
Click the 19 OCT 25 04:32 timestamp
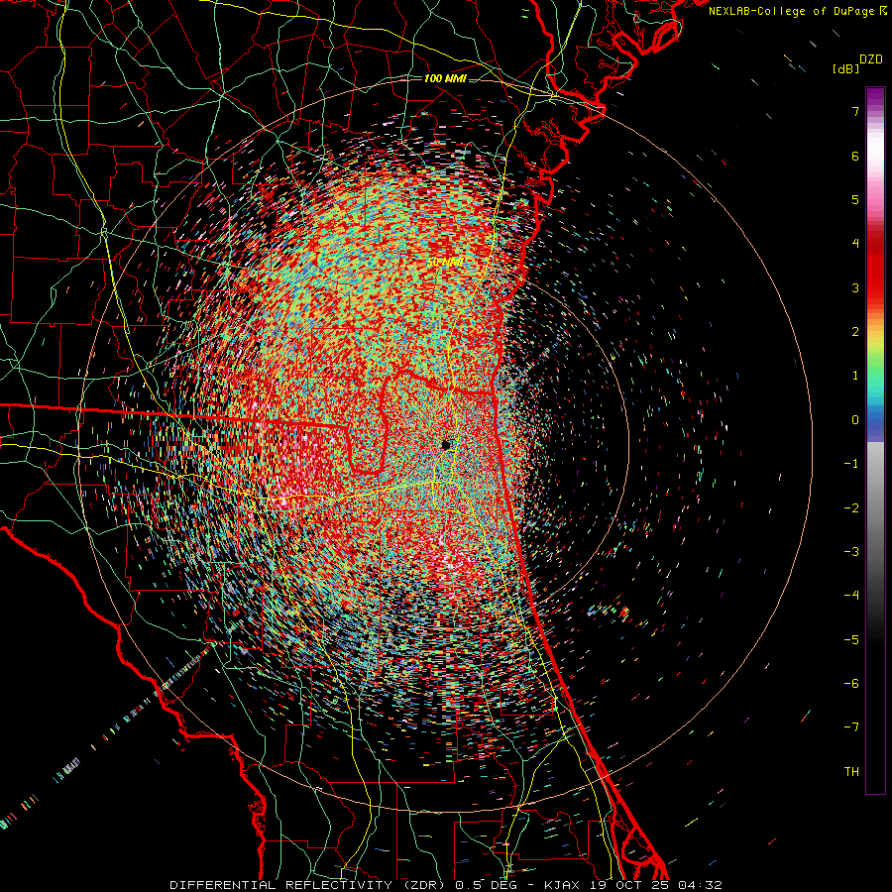(654, 885)
